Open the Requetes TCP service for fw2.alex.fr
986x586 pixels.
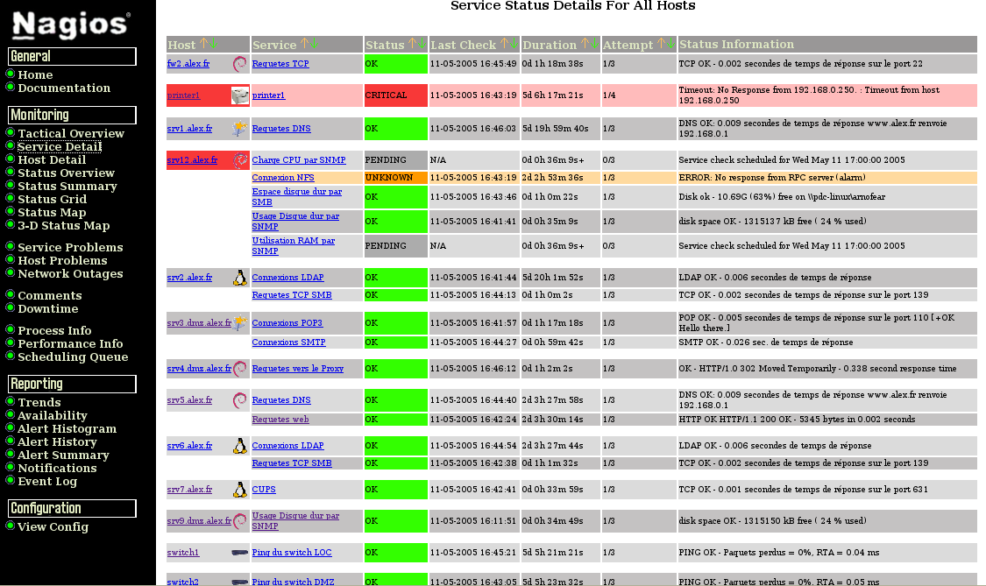coord(280,63)
